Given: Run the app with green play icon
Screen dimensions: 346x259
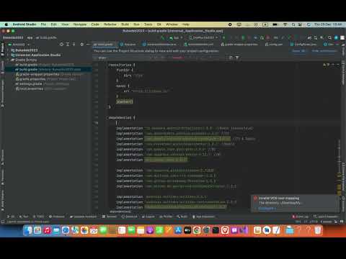Looking at the screenshot, I should point(223,38).
